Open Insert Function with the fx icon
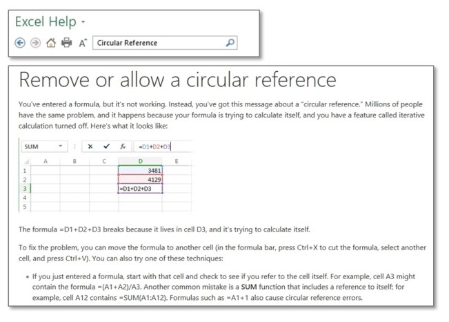The width and height of the screenshot is (449, 322). point(123,146)
